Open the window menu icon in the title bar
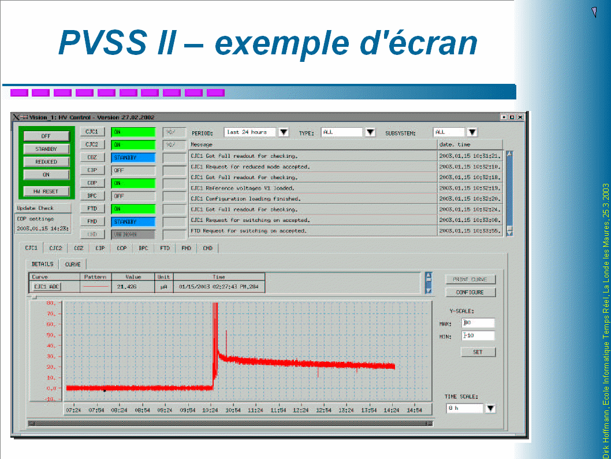611x459 pixels. coord(16,117)
